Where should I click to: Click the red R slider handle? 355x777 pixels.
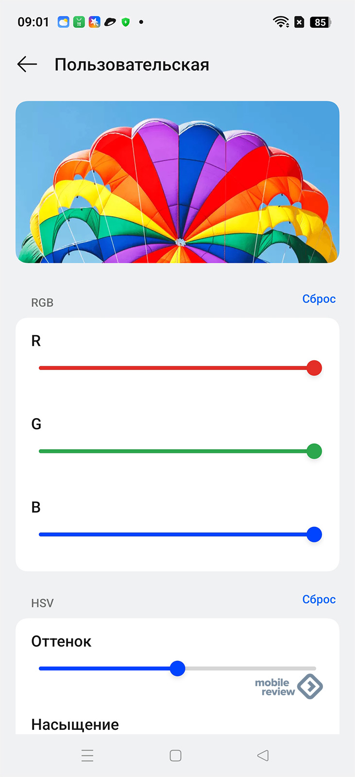pos(314,368)
